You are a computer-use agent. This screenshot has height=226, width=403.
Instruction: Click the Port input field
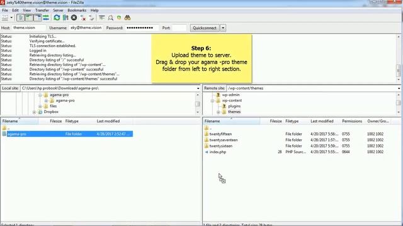click(x=179, y=28)
